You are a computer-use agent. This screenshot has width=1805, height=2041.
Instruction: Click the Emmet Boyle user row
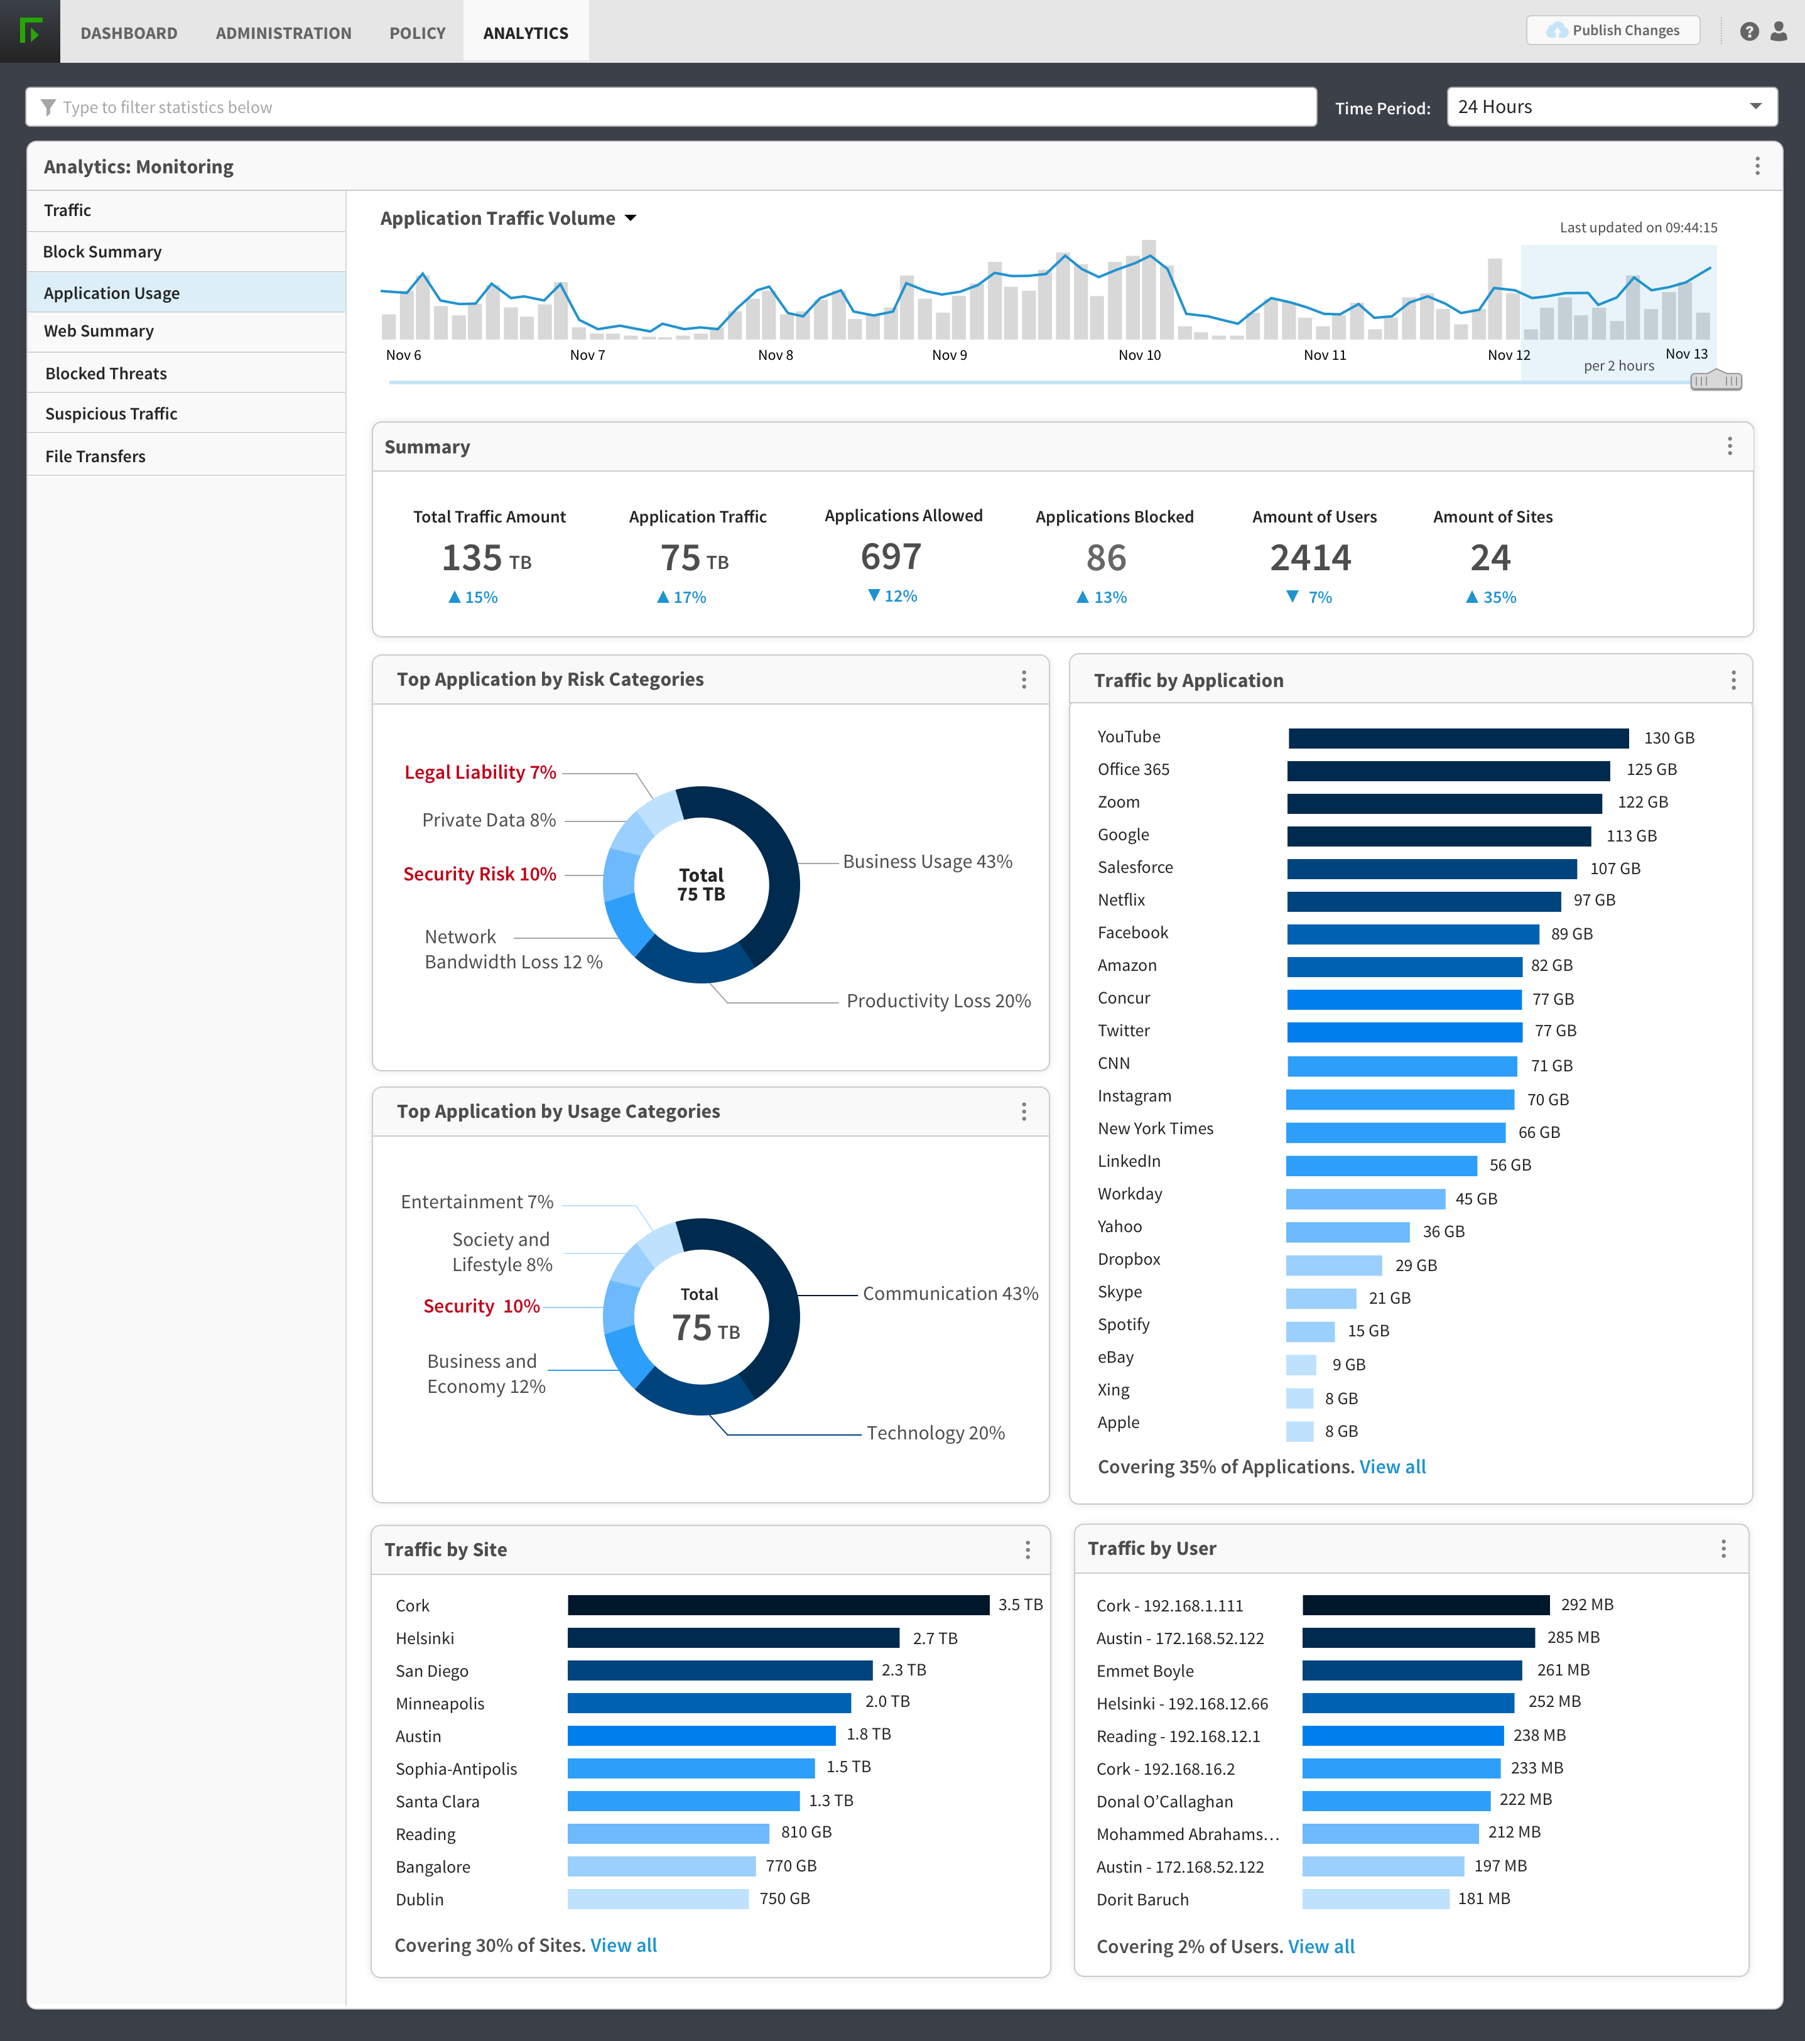coord(1145,1672)
